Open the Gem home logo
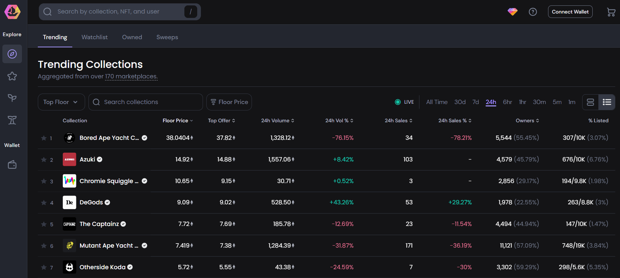620x278 pixels. point(12,12)
